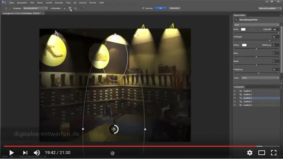Select the Spotlicht 1 row
283x159 pixels.
(x=256, y=91)
